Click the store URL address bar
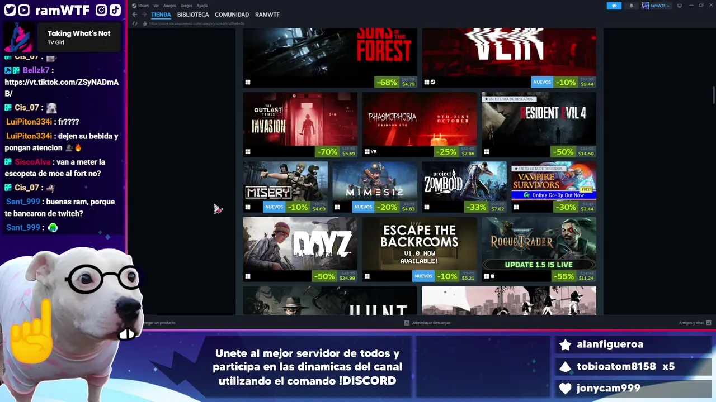This screenshot has width=716, height=402. pos(197,23)
